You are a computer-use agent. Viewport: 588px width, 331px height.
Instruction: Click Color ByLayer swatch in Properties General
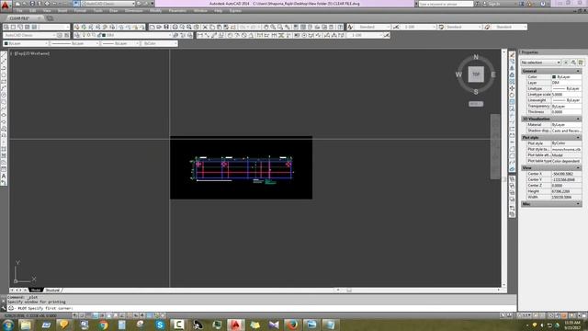[x=554, y=77]
